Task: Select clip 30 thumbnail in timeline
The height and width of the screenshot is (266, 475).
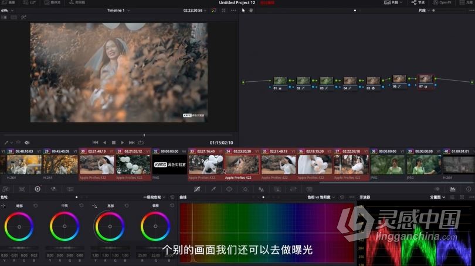Action: pos(97,164)
